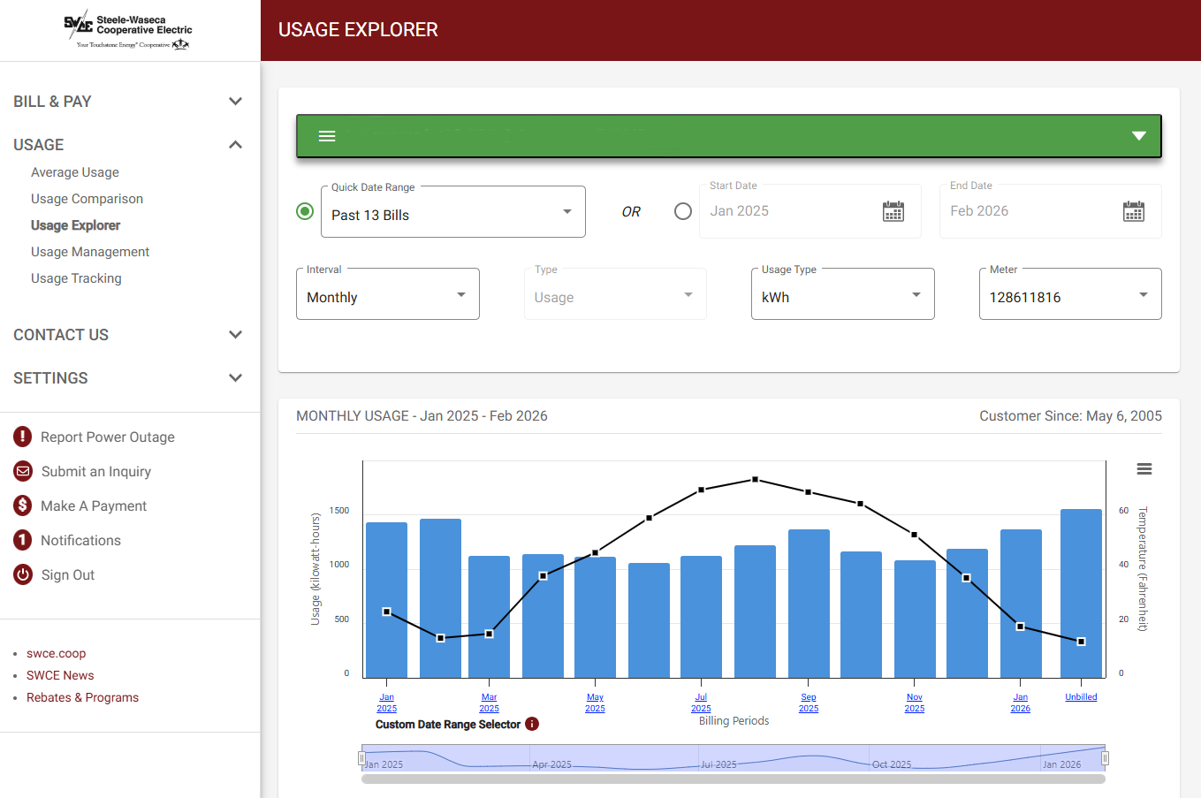Open the Rebates & Programs link
This screenshot has width=1201, height=798.
(82, 697)
